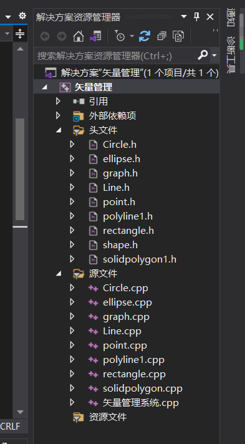Click the Home icon in Solution Explorer toolbar

(79, 36)
